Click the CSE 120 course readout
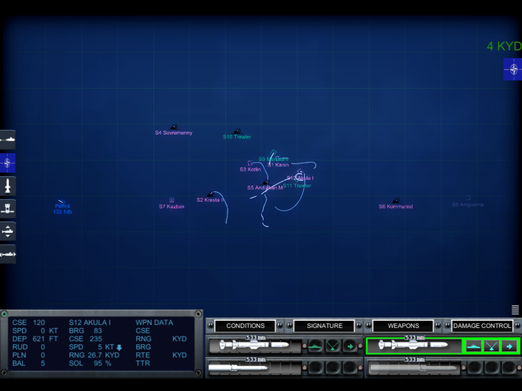 point(28,323)
